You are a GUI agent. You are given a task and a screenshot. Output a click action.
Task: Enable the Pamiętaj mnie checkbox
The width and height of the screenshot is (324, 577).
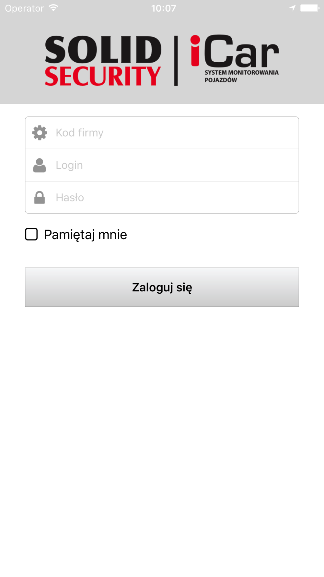[31, 234]
